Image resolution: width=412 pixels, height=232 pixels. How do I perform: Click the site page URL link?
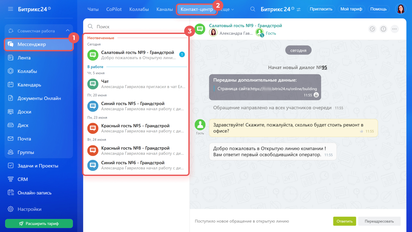pos(283,89)
